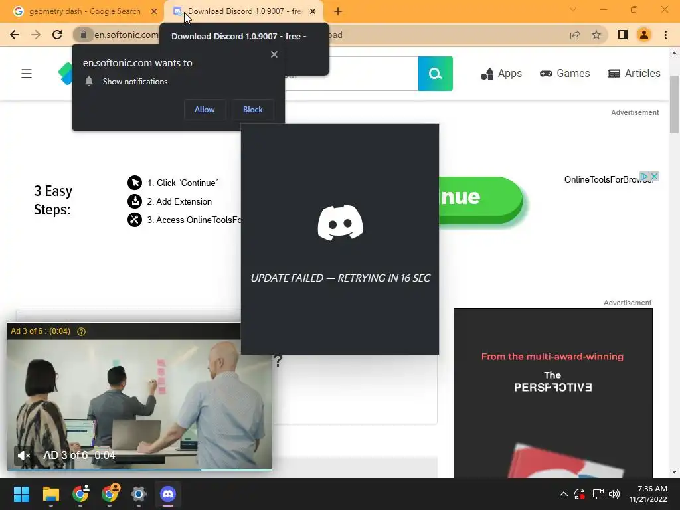The image size is (680, 510).
Task: Click the page vertical scrollbar
Action: click(x=674, y=104)
